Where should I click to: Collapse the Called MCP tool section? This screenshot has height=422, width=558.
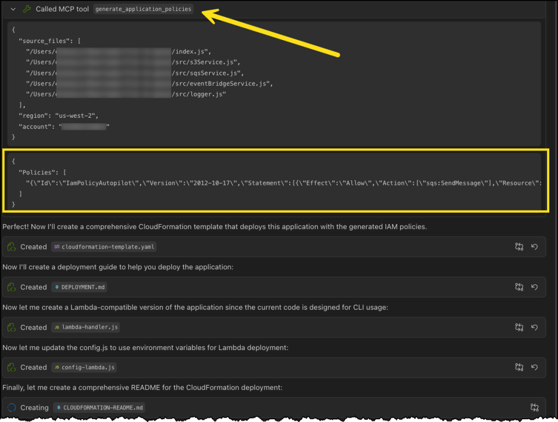[x=13, y=9]
